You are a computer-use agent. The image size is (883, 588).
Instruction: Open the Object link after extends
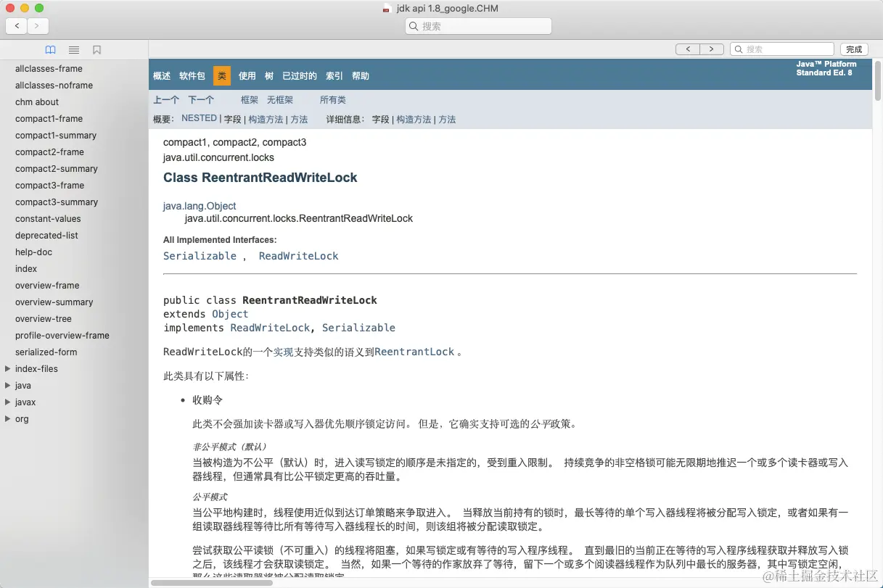pyautogui.click(x=230, y=314)
